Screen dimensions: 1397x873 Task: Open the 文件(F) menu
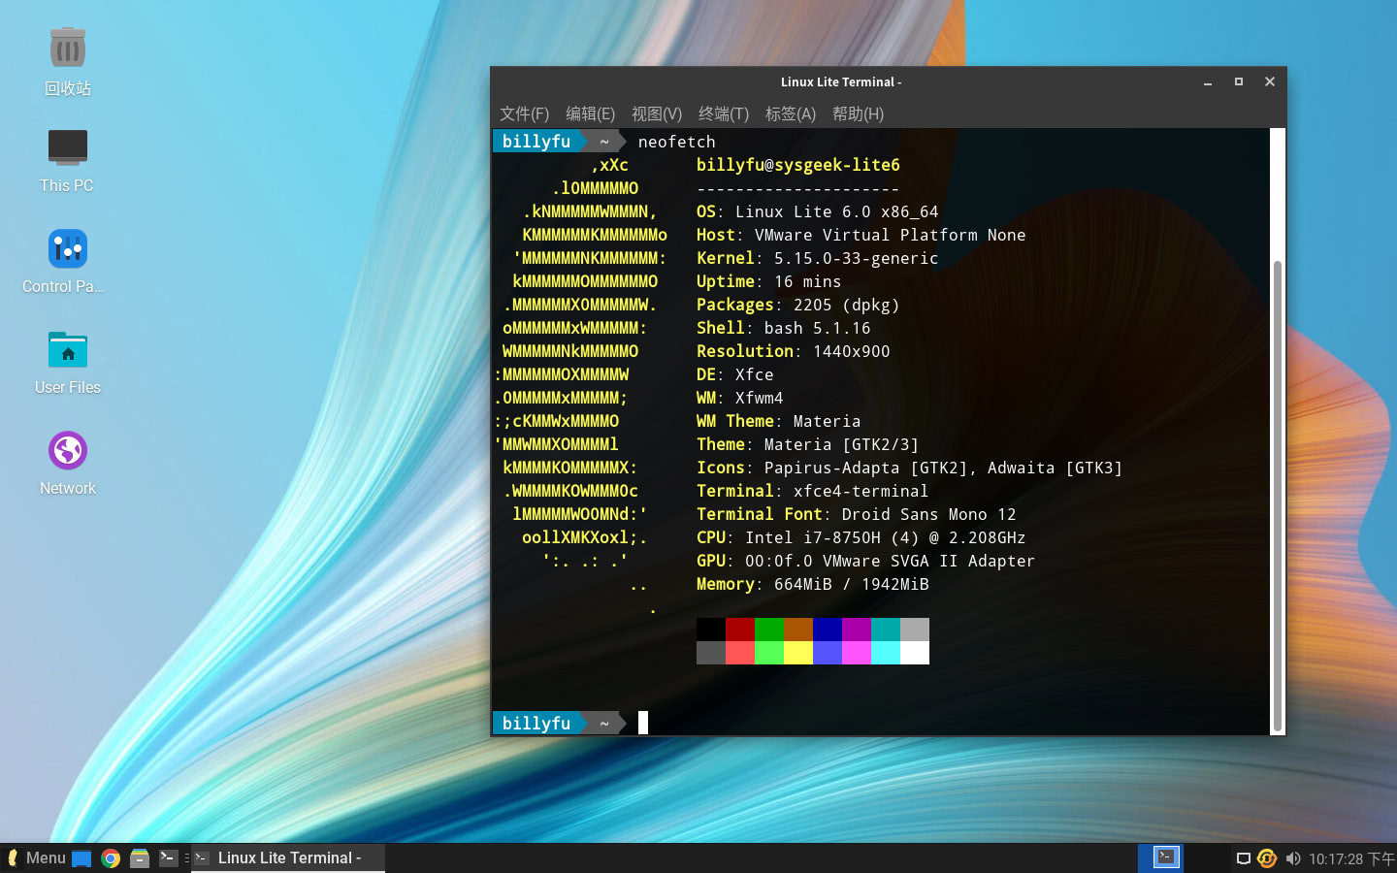coord(524,113)
